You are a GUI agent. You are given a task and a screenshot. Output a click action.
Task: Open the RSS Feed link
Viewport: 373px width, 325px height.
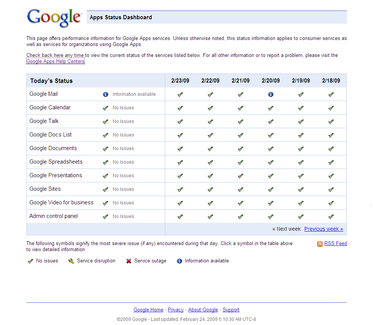click(335, 244)
